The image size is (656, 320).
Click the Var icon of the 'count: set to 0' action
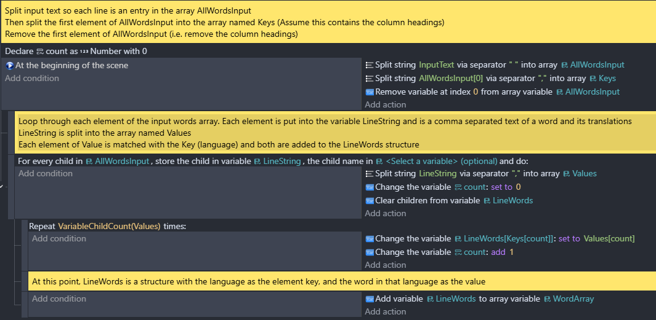(370, 187)
